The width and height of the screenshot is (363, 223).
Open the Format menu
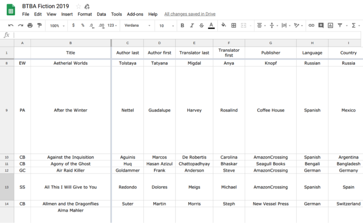click(x=85, y=14)
